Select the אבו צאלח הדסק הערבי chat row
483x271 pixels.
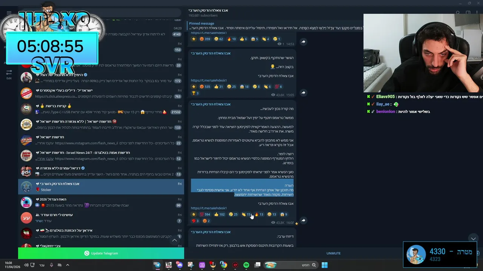[x=101, y=187]
